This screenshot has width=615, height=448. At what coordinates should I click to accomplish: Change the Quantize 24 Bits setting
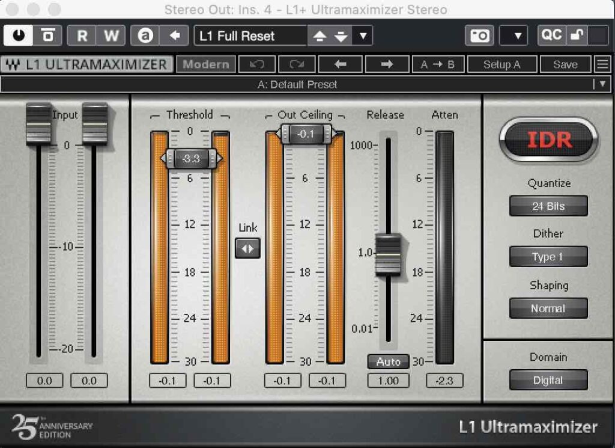(x=548, y=206)
